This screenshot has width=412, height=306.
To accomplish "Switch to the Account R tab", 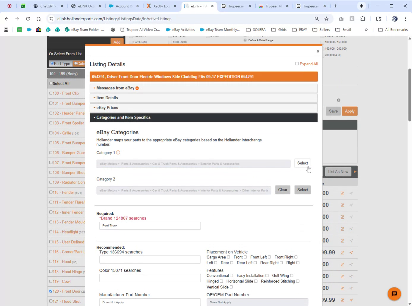I will pyautogui.click(x=124, y=6).
